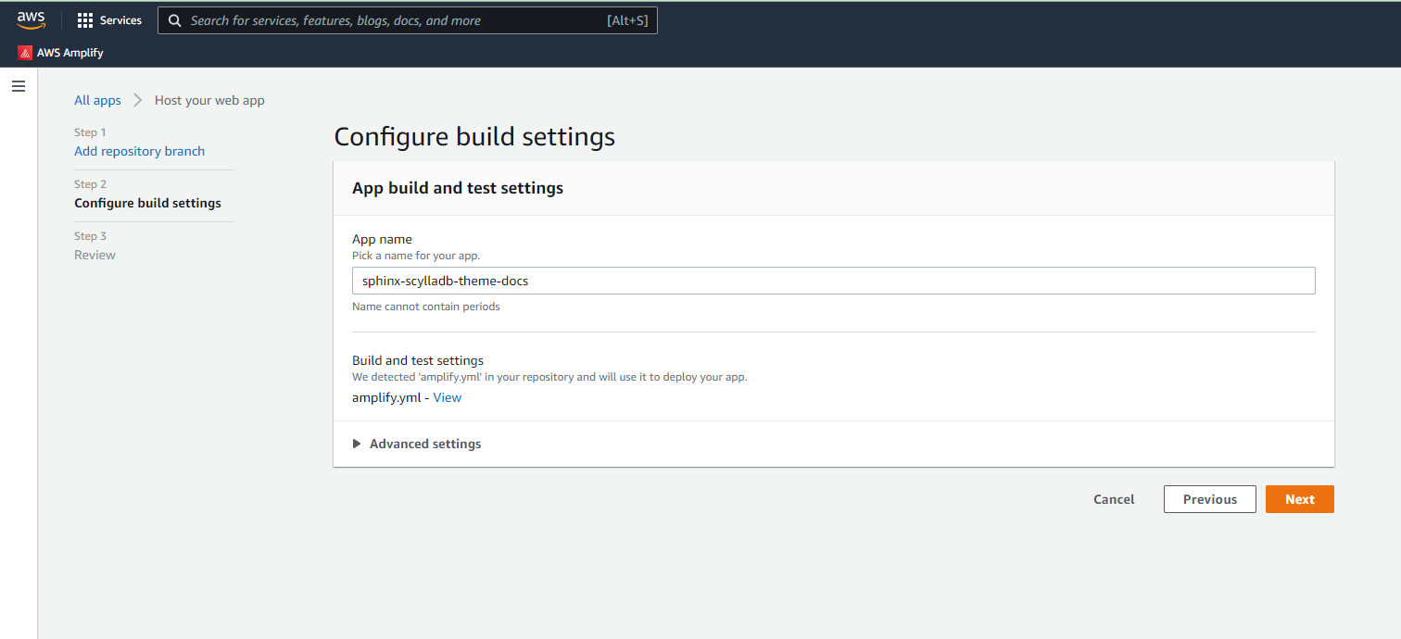Screen dimensions: 1401x639
Task: Click the red AWS Amplify shortcut icon
Action: [x=25, y=53]
